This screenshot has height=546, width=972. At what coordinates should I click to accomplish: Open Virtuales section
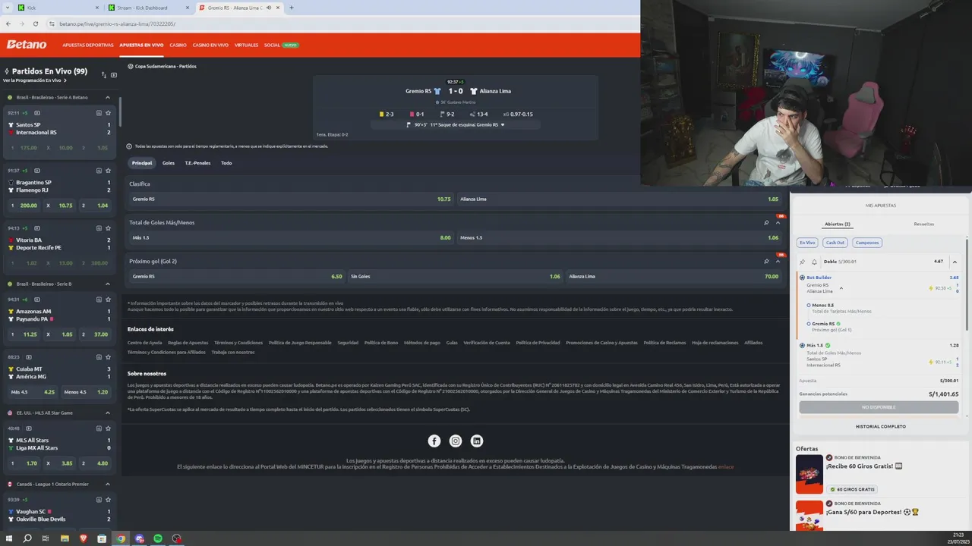246,45
